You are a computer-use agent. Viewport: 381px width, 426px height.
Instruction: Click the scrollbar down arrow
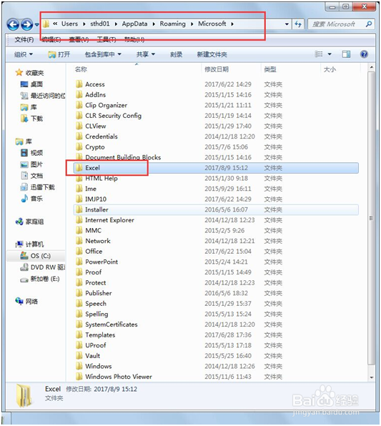[x=372, y=377]
